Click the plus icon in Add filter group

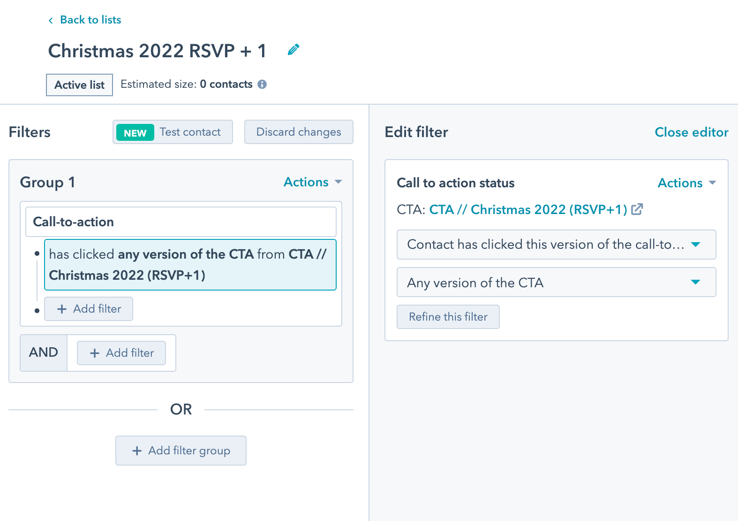(137, 451)
